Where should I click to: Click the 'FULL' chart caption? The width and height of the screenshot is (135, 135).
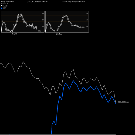59,34
